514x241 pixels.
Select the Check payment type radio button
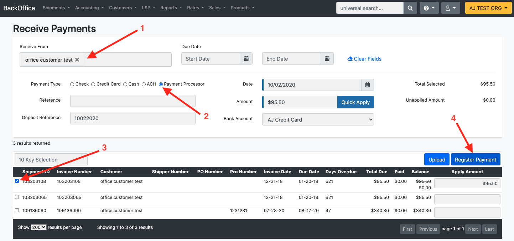72,84
